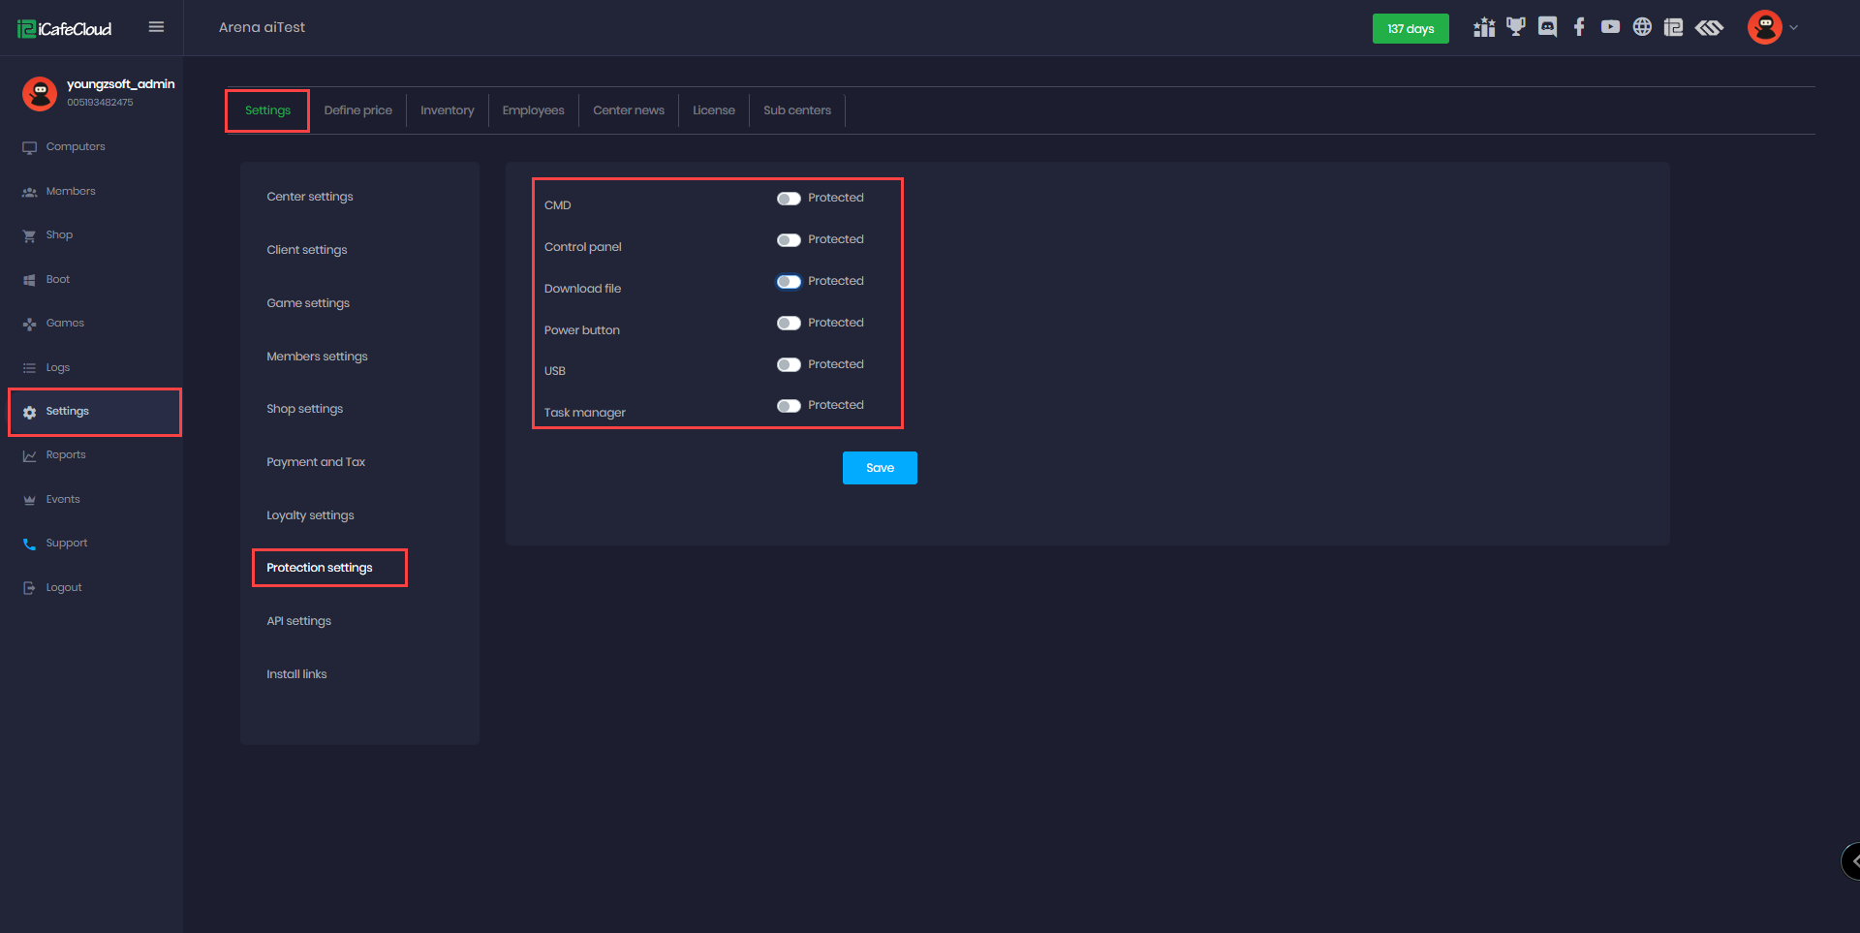Toggle the hamburger sidebar menu icon

pyautogui.click(x=156, y=27)
